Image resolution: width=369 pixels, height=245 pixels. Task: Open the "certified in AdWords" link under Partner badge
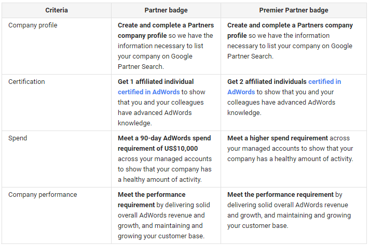[148, 92]
